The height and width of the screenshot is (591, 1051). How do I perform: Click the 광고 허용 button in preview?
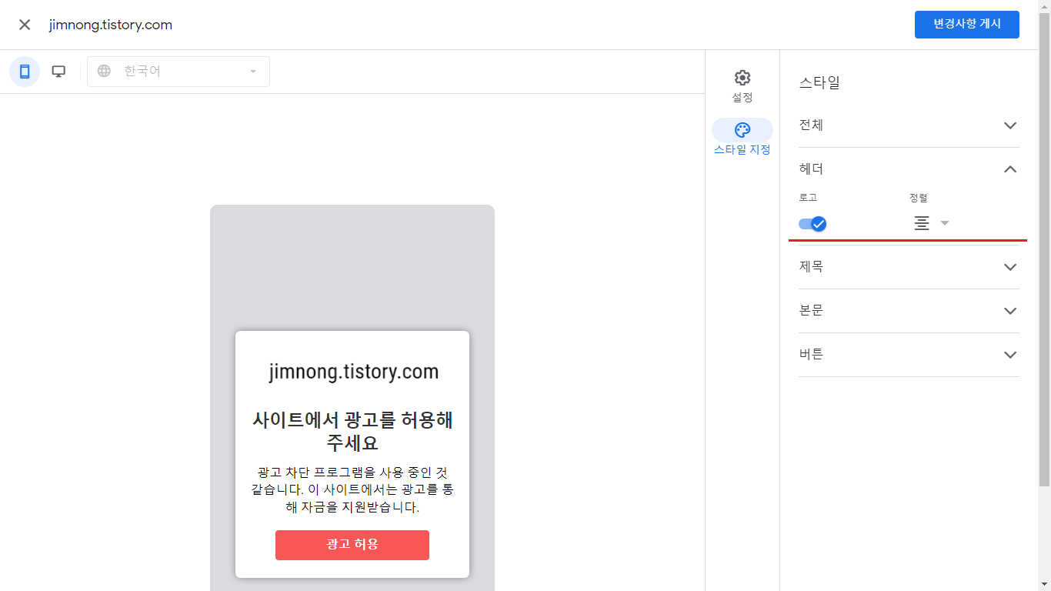click(x=352, y=545)
